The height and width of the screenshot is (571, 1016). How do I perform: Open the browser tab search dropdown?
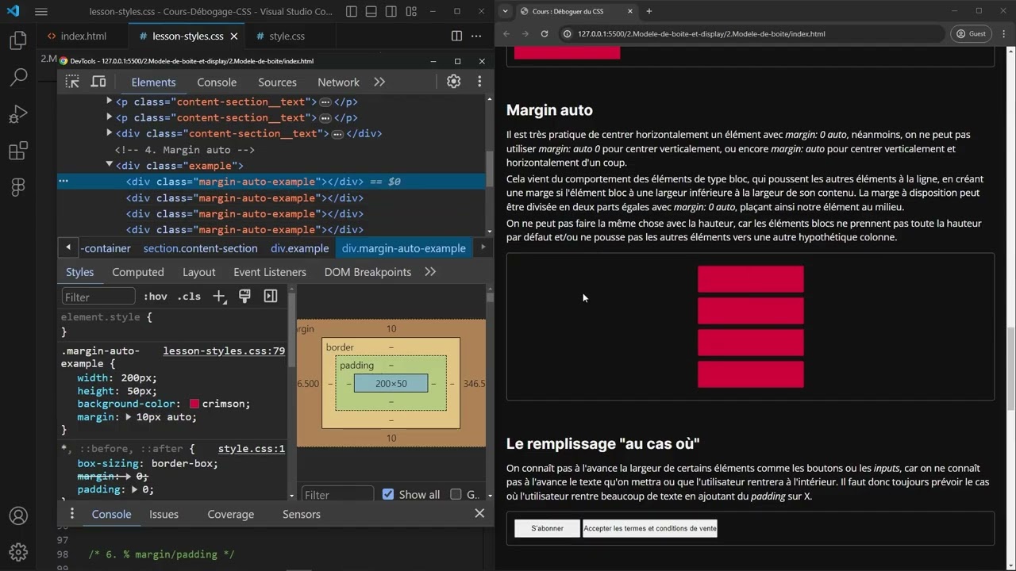tap(505, 11)
